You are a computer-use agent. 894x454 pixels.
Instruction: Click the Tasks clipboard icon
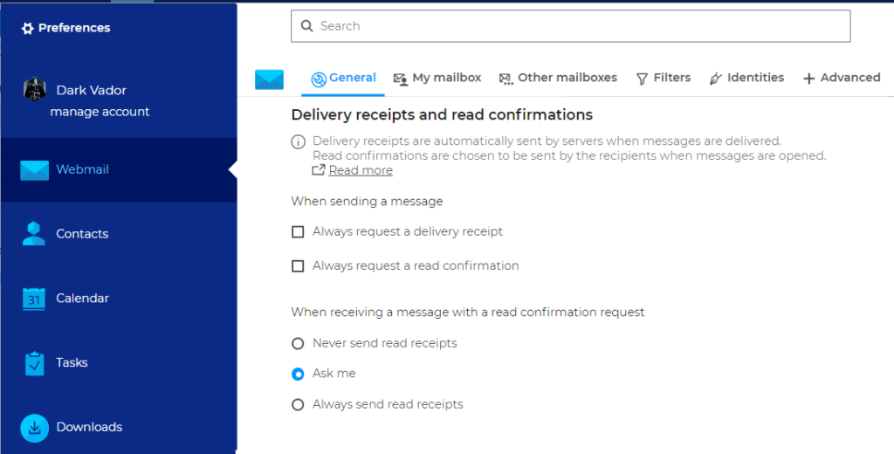tap(34, 363)
